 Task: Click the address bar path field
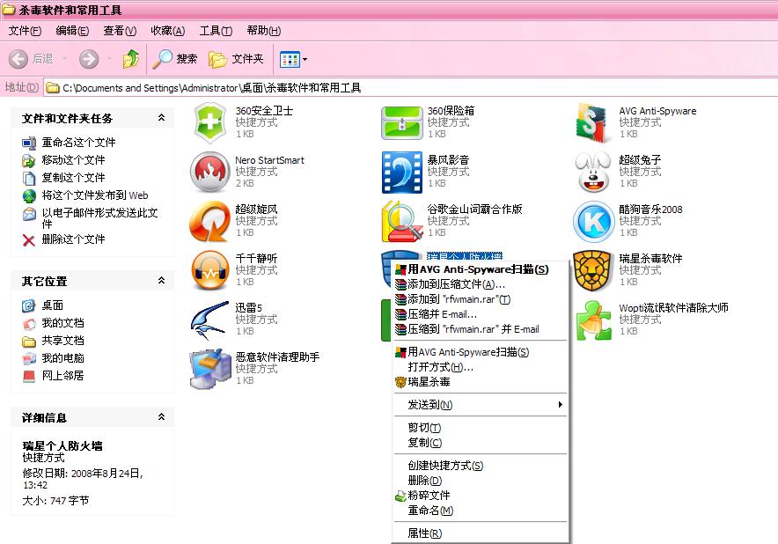pyautogui.click(x=411, y=88)
